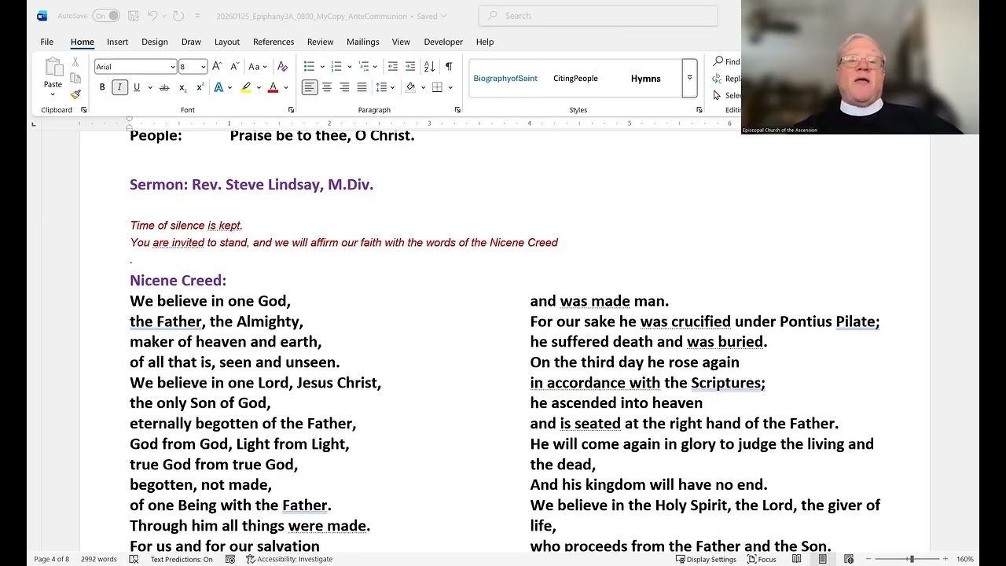Toggle Bold formatting
Screen dimensions: 1006x566
[x=102, y=87]
